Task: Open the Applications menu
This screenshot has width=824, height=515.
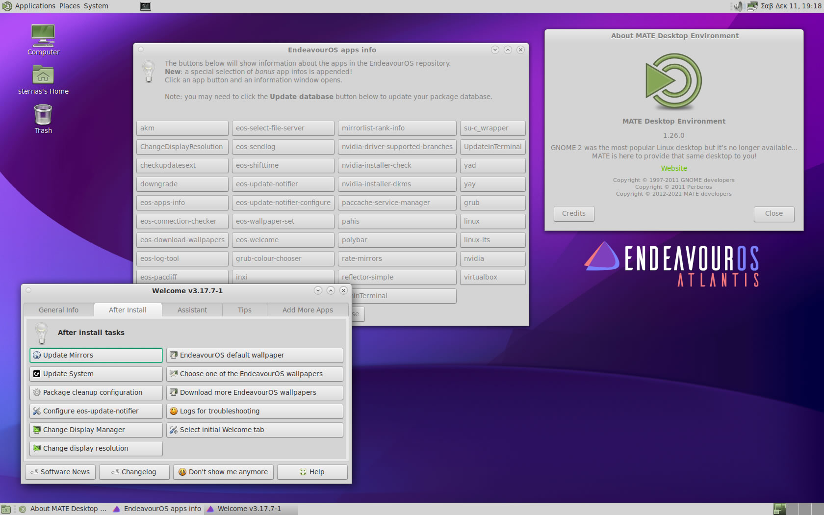Action: [35, 6]
